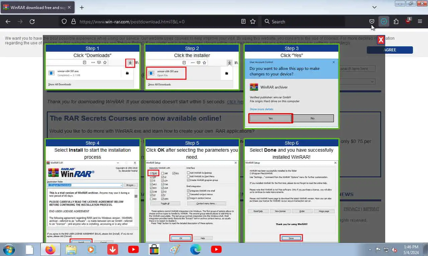Viewport: 428px width, 256px height.
Task: Open the Windows Start menu
Action: tap(9, 249)
